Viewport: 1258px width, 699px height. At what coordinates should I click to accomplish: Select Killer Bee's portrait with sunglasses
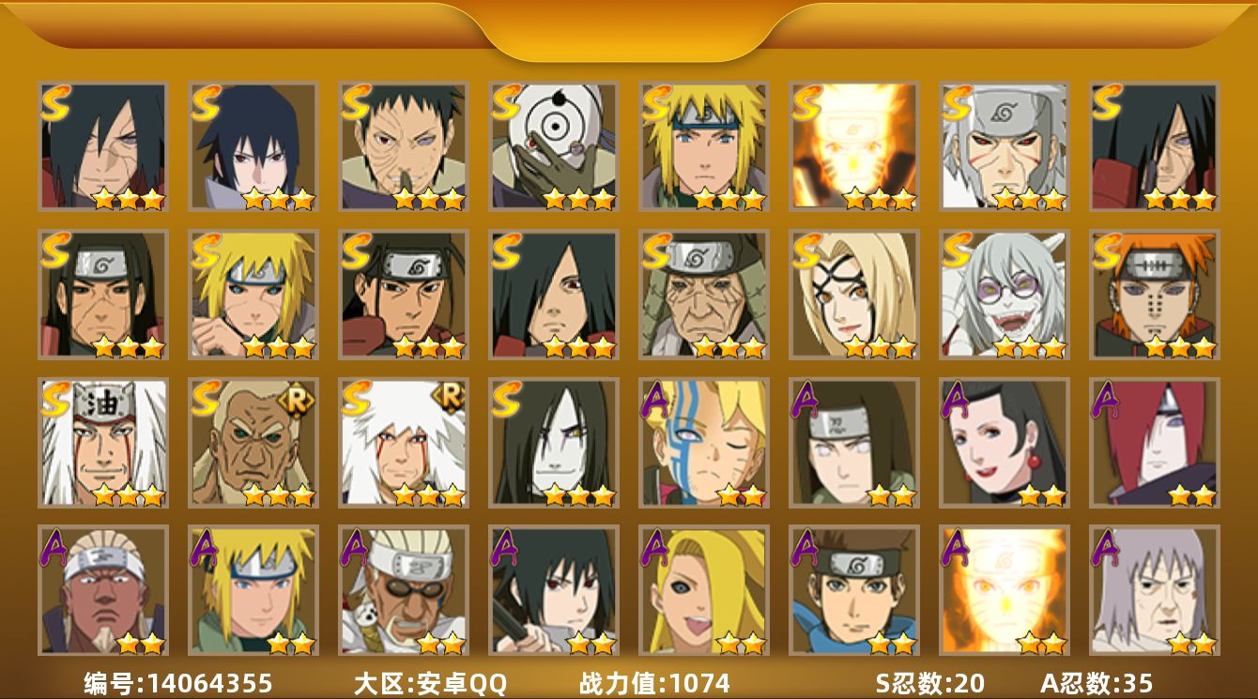(404, 590)
